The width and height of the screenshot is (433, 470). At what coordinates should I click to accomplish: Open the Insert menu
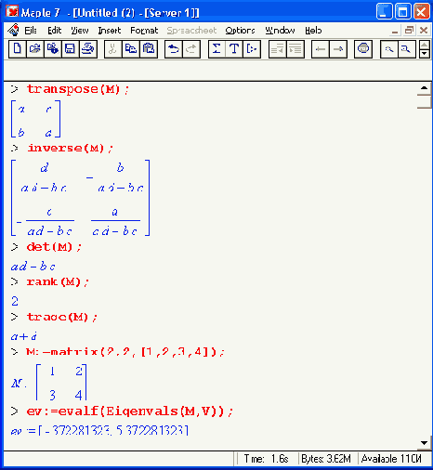(x=110, y=31)
